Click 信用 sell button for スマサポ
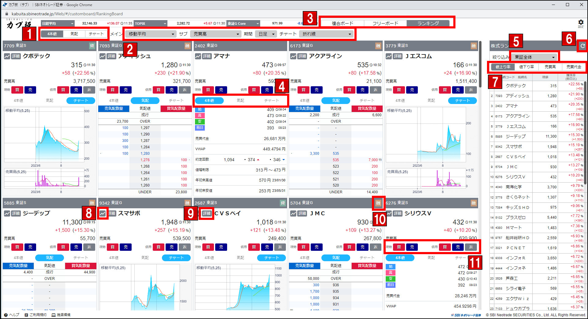This screenshot has height=319, width=588. 172,247
